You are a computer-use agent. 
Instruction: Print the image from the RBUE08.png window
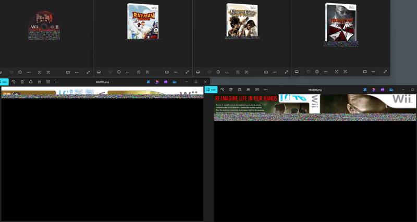point(240,90)
